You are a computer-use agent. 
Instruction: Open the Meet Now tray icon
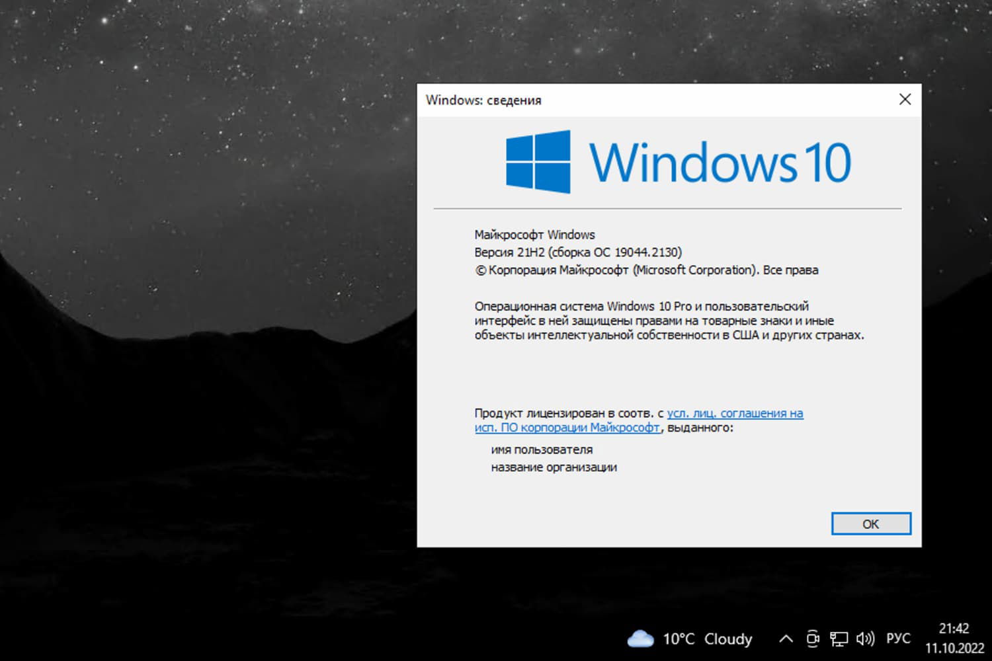coord(813,639)
